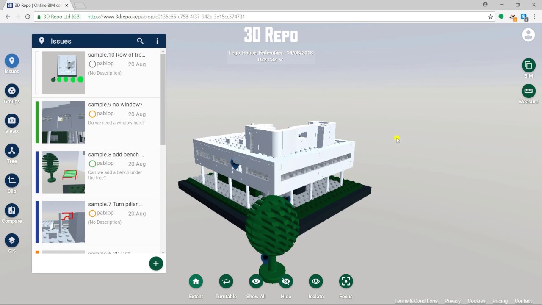Go back with the browser back arrow
This screenshot has width=542, height=305.
coord(8,17)
